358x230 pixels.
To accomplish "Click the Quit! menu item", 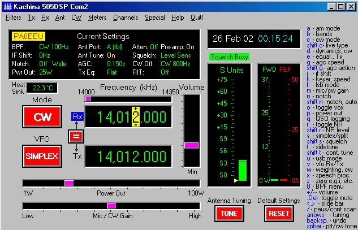I will (x=197, y=18).
